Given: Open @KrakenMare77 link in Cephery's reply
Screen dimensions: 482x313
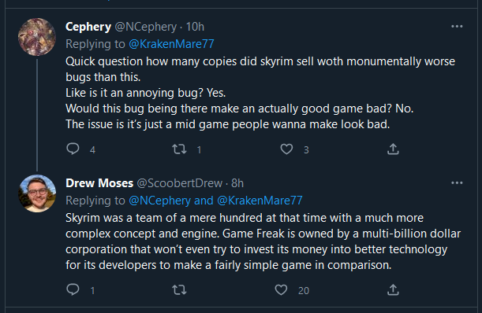Looking at the screenshot, I should 171,44.
